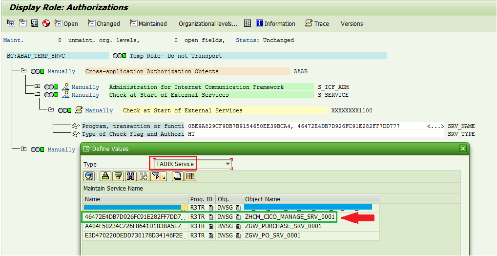The height and width of the screenshot is (256, 497).
Task: Click the Print icon in dialog toolbar
Action: (x=178, y=176)
